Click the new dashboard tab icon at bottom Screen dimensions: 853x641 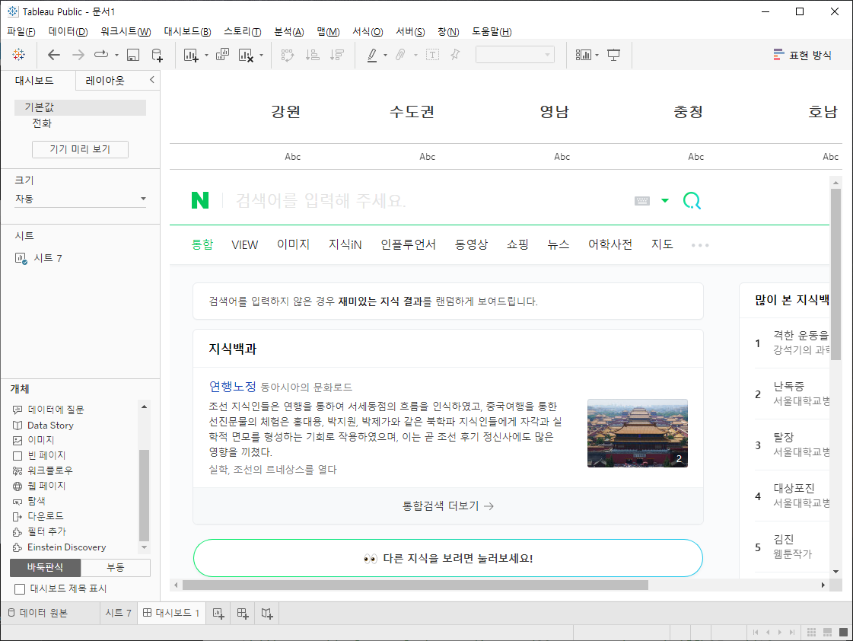[243, 614]
